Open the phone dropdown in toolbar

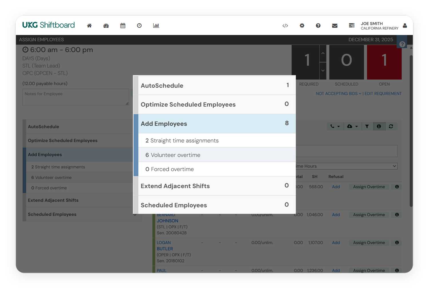point(335,126)
